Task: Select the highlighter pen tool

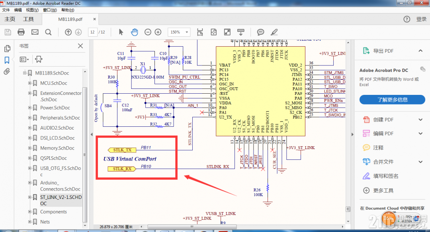Action: pos(274,32)
